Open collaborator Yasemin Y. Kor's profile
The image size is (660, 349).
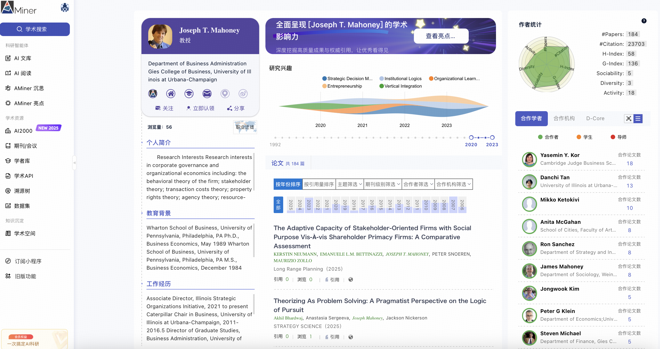click(x=560, y=155)
